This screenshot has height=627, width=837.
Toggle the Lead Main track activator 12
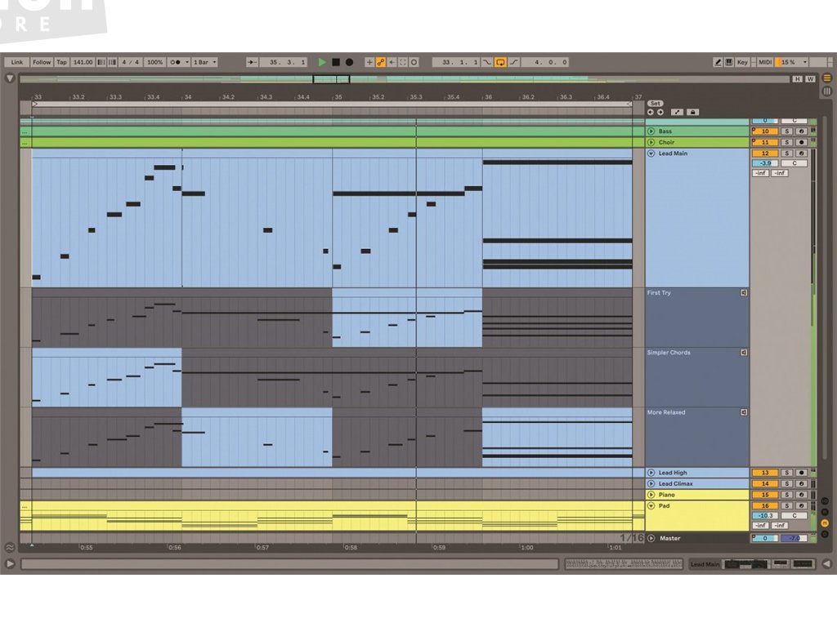pos(765,153)
